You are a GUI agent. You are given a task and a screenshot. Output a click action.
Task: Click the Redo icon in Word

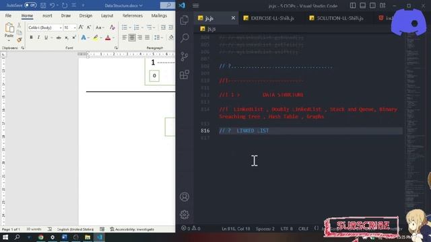tap(65, 5)
